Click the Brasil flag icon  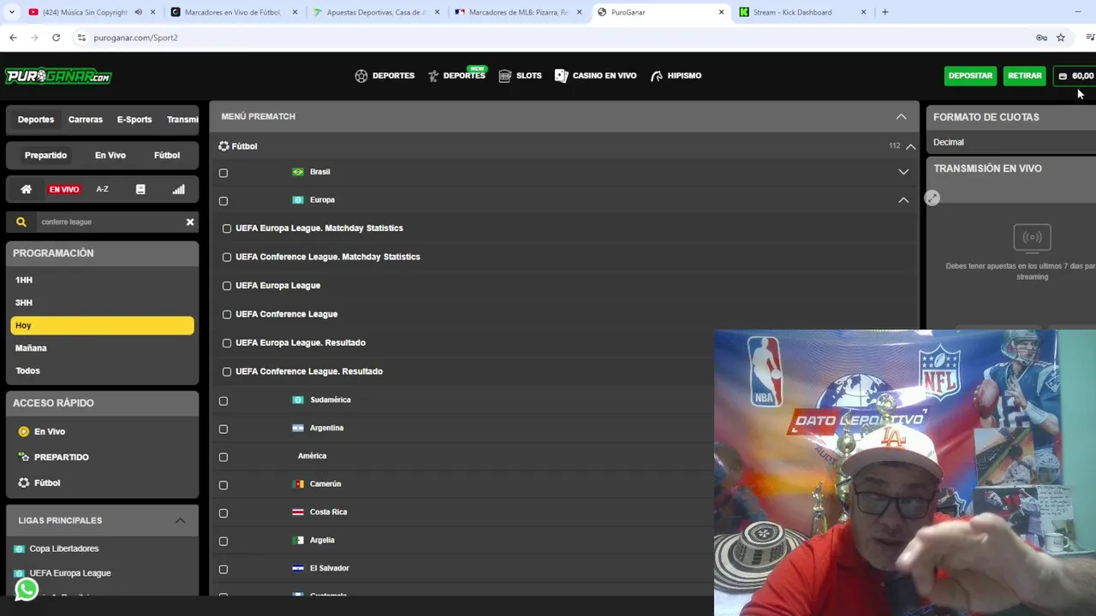click(298, 172)
